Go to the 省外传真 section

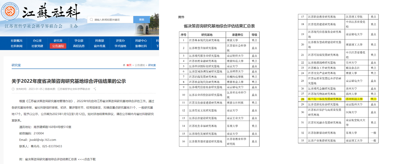(x=100, y=46)
